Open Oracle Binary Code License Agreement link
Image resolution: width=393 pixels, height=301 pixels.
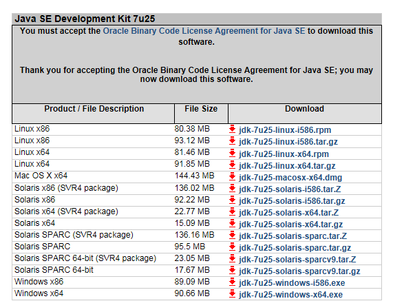[204, 31]
